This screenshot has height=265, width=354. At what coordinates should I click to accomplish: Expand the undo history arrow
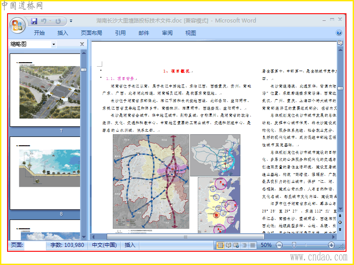50,21
